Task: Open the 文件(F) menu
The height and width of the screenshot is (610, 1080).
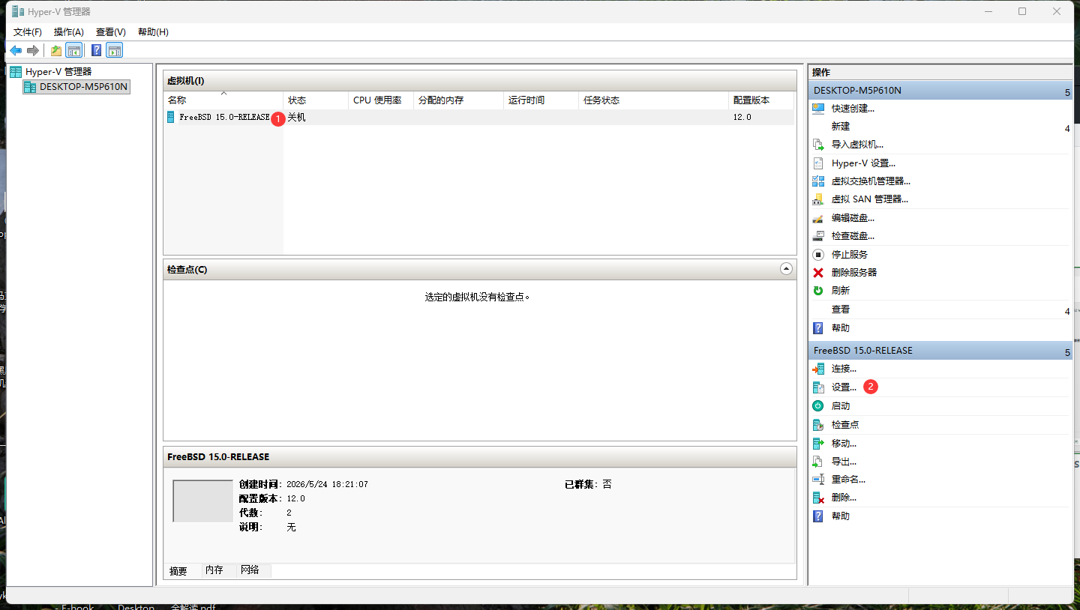Action: (28, 32)
